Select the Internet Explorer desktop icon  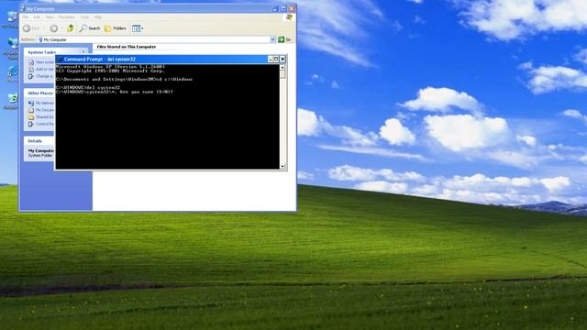12,73
